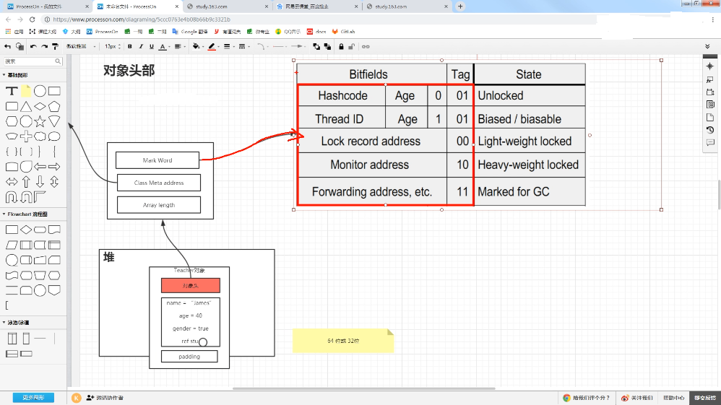Select the five-point star shape

(x=40, y=121)
